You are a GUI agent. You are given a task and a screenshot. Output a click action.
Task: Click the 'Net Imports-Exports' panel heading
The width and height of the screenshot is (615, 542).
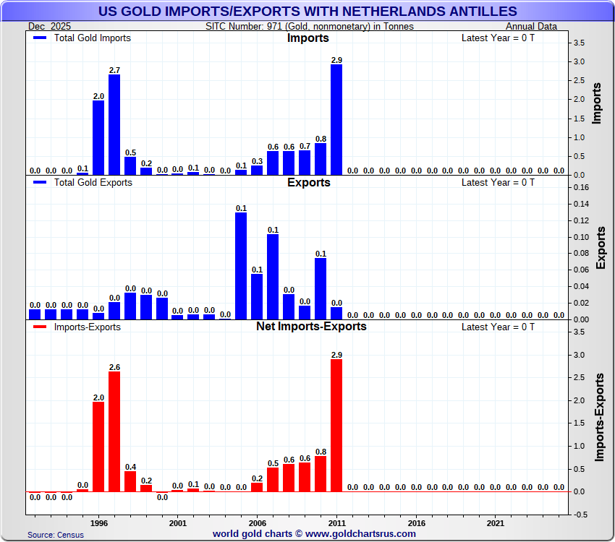(x=311, y=327)
